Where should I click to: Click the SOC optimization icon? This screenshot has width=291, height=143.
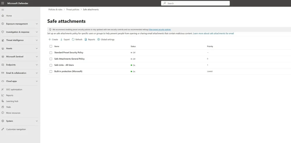coord(3,89)
